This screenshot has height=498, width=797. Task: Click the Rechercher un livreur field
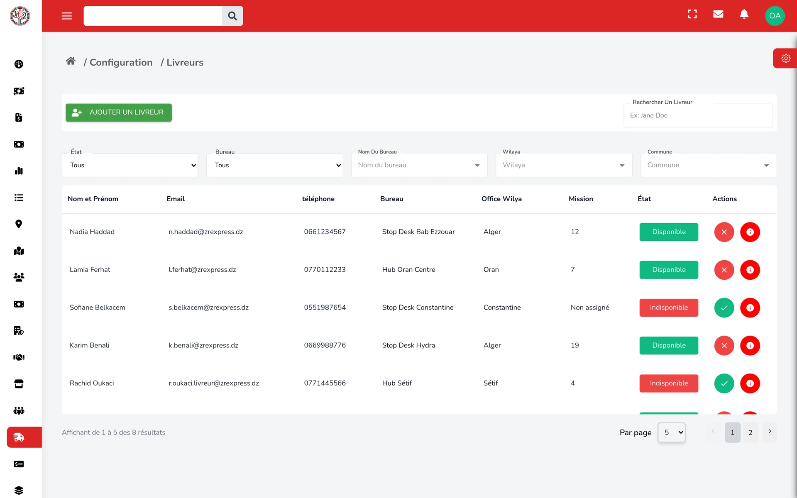pos(698,115)
